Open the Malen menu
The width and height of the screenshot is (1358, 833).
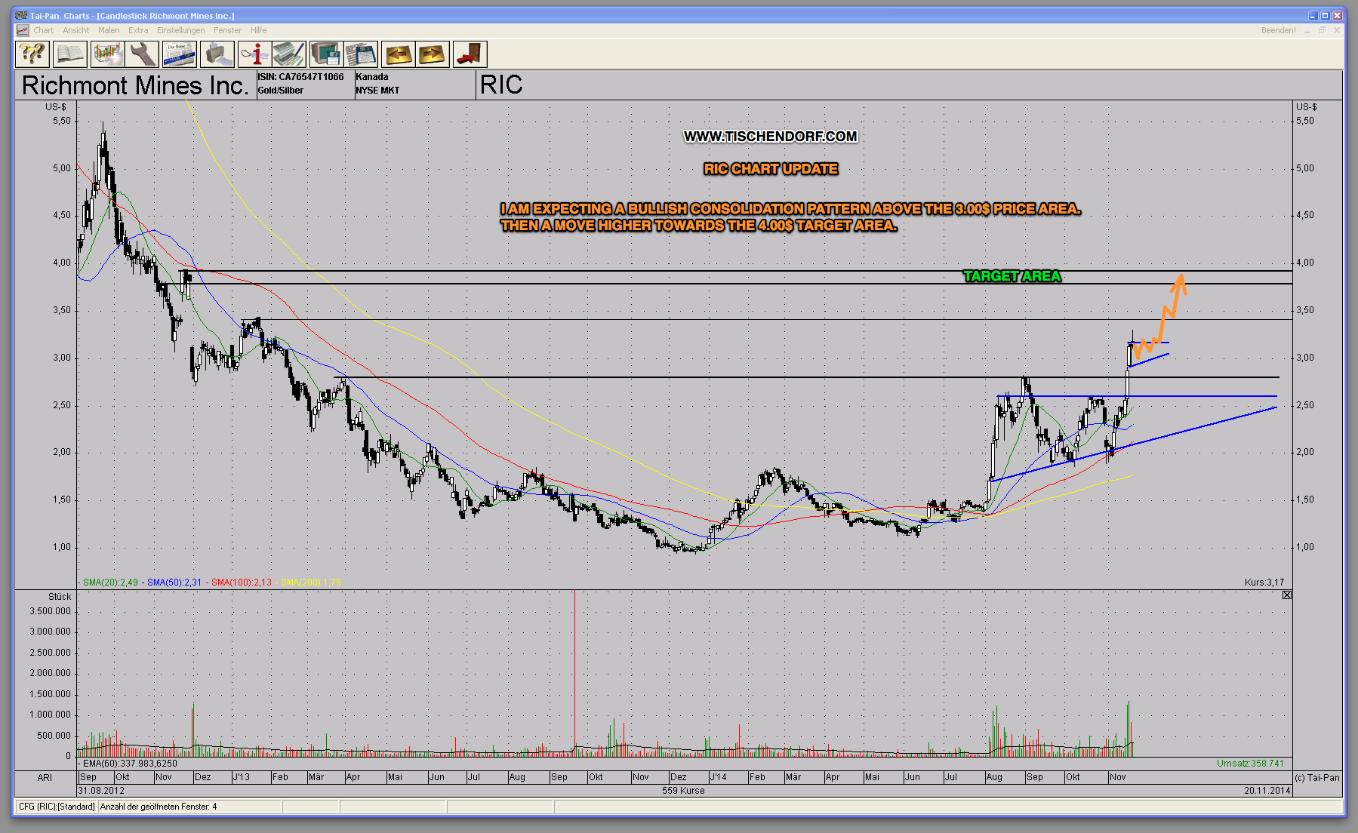click(x=109, y=30)
